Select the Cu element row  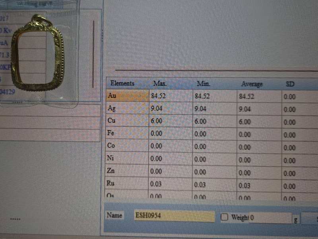(x=127, y=120)
